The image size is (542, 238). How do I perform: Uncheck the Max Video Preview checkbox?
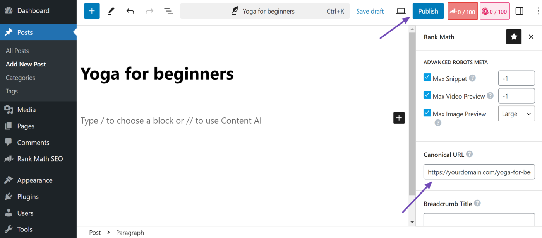427,95
